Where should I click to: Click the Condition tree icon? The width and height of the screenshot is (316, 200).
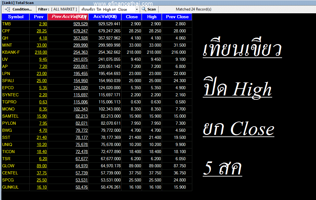pos(7,9)
